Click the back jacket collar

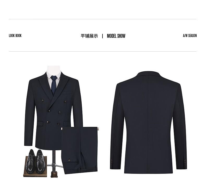pos(148,74)
